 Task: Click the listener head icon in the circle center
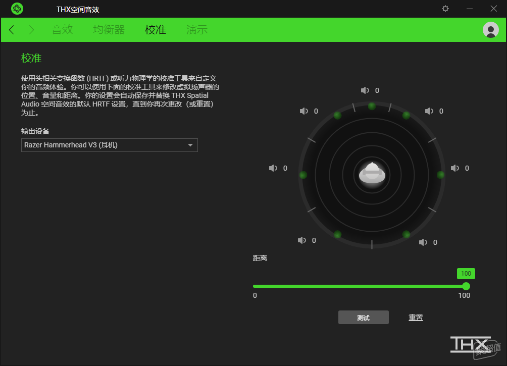coord(372,173)
